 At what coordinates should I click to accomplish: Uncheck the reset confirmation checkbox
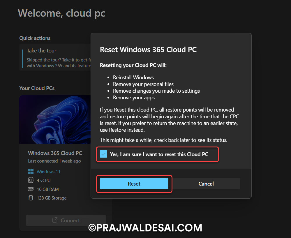pyautogui.click(x=104, y=154)
